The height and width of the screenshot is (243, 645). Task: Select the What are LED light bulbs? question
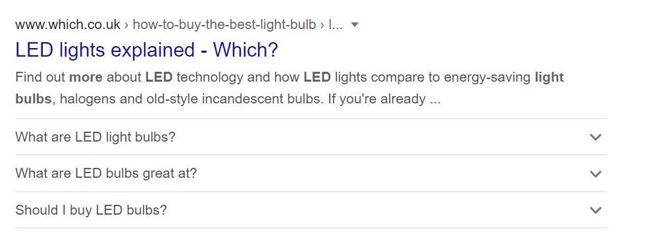coord(95,137)
